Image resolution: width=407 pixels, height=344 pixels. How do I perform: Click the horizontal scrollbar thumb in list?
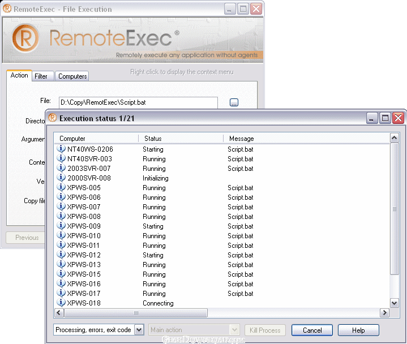[136, 313]
